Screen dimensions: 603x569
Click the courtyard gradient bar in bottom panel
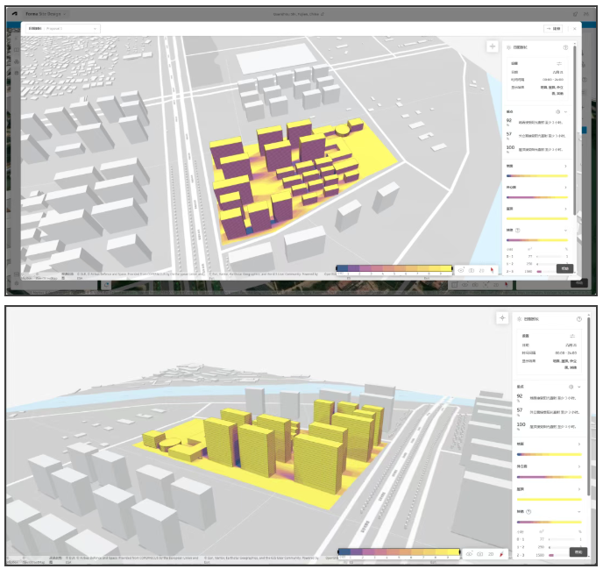coord(550,477)
